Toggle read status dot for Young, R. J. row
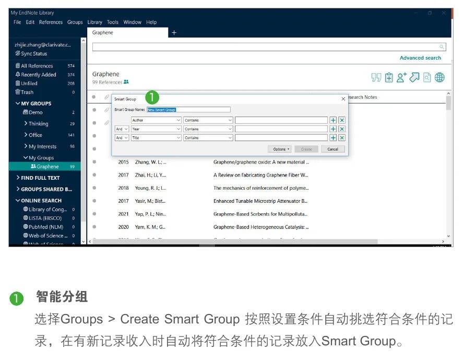 coord(94,188)
